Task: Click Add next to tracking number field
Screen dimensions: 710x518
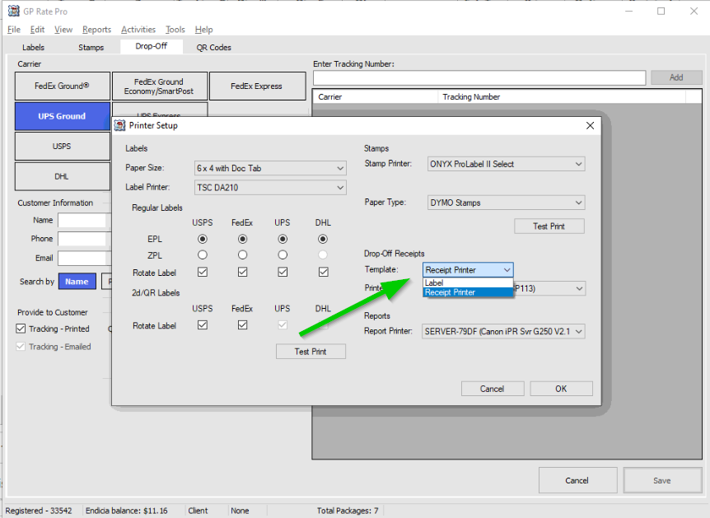Action: pyautogui.click(x=676, y=77)
